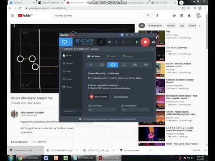The image size is (215, 161).
Task: Collapse the Bandicam display info bar
Action: 153,49
